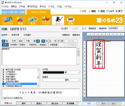
Task: Click 文例選択 sample text button
Action: 27,35
